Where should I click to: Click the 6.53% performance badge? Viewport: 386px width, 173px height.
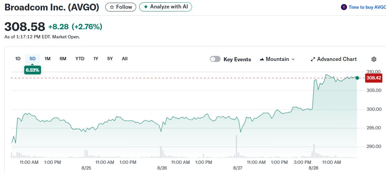[33, 70]
